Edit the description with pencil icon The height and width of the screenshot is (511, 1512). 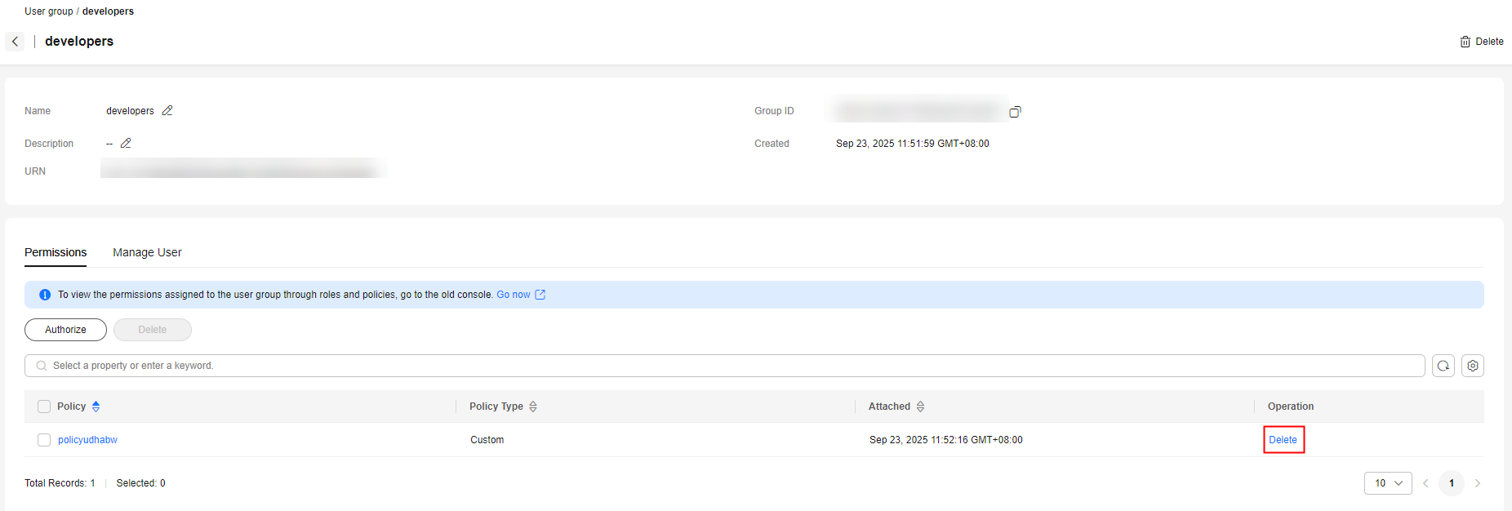coord(126,144)
